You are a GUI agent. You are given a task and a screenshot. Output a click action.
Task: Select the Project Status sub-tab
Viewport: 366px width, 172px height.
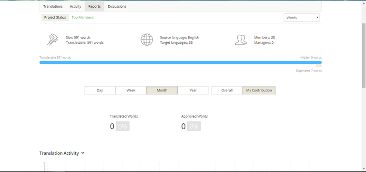55,18
